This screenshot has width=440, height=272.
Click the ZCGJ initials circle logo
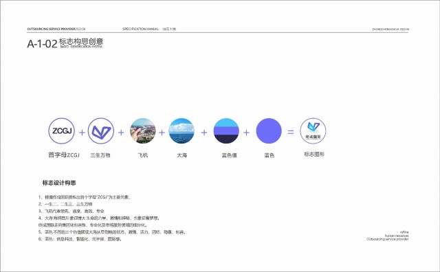tap(62, 131)
